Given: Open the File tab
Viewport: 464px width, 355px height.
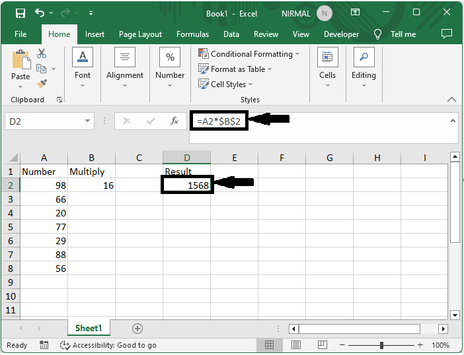Looking at the screenshot, I should coord(20,34).
